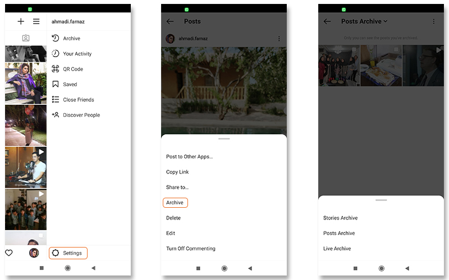Image resolution: width=449 pixels, height=280 pixels.
Task: Tap Delete in post options
Action: [173, 218]
